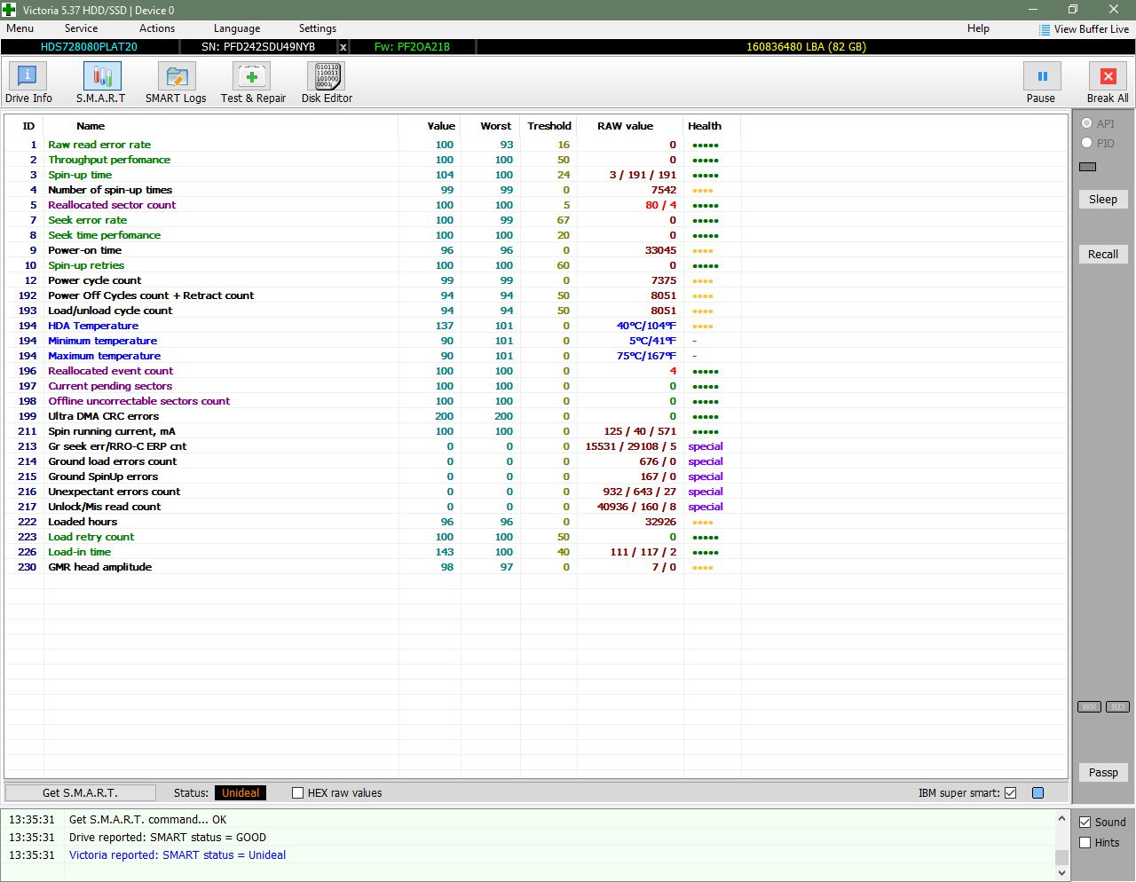
Task: Open the Help menu
Action: tap(978, 28)
